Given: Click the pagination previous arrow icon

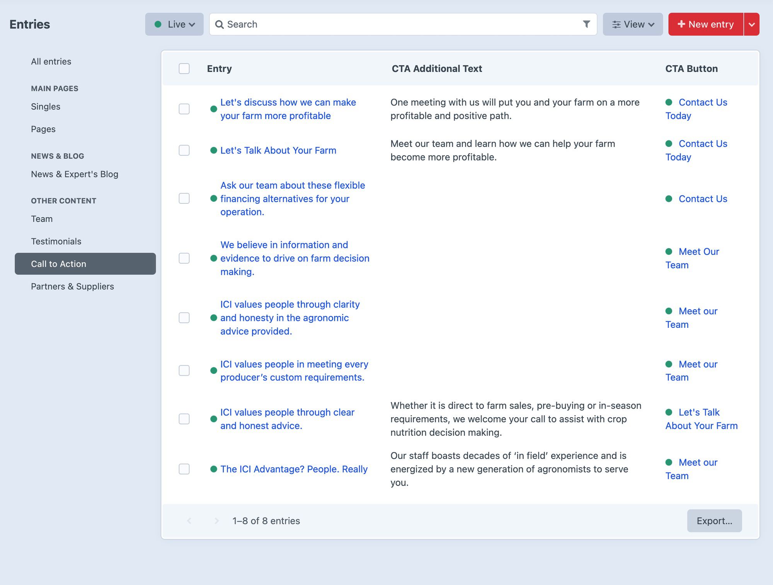Looking at the screenshot, I should point(189,520).
